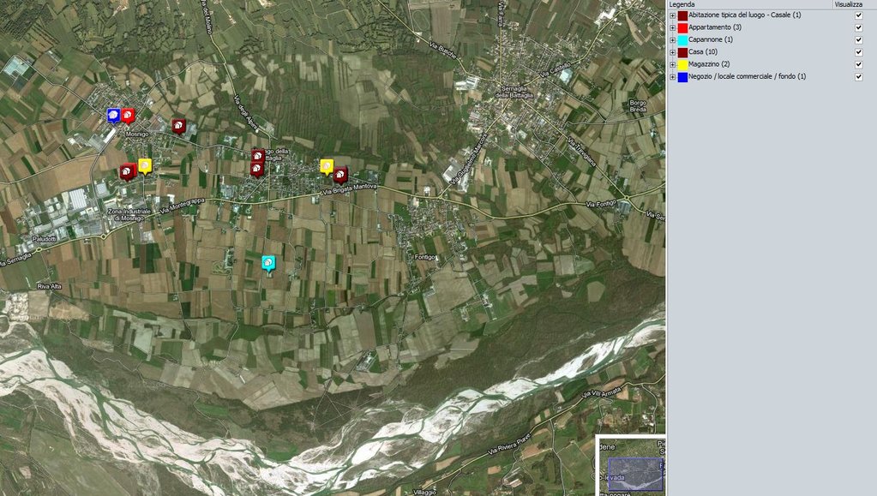Viewport: 877px width, 496px height.
Task: Toggle the Casa (10) visibility checkbox
Action: pyautogui.click(x=858, y=52)
